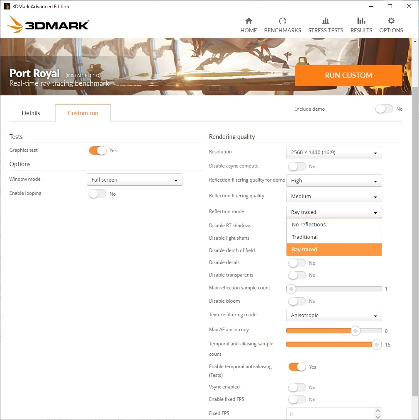Open Options via the gear icon
The width and height of the screenshot is (419, 420).
point(391,21)
